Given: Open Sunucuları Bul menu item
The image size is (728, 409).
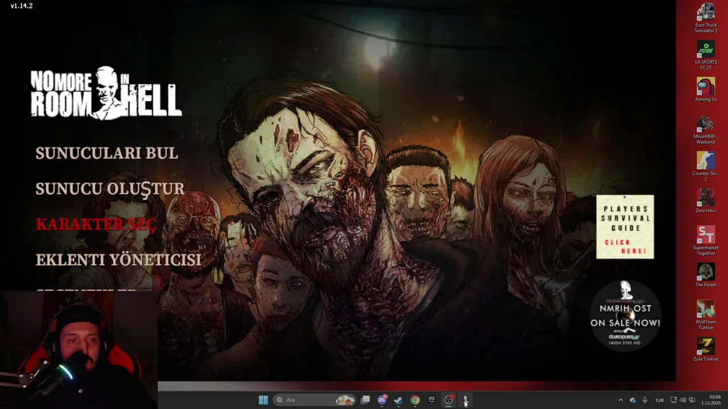Looking at the screenshot, I should (107, 153).
